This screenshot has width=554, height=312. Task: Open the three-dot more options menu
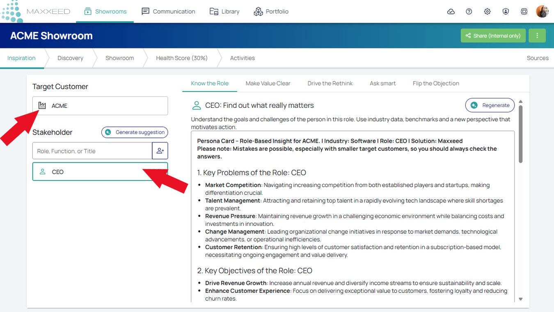[x=537, y=36]
